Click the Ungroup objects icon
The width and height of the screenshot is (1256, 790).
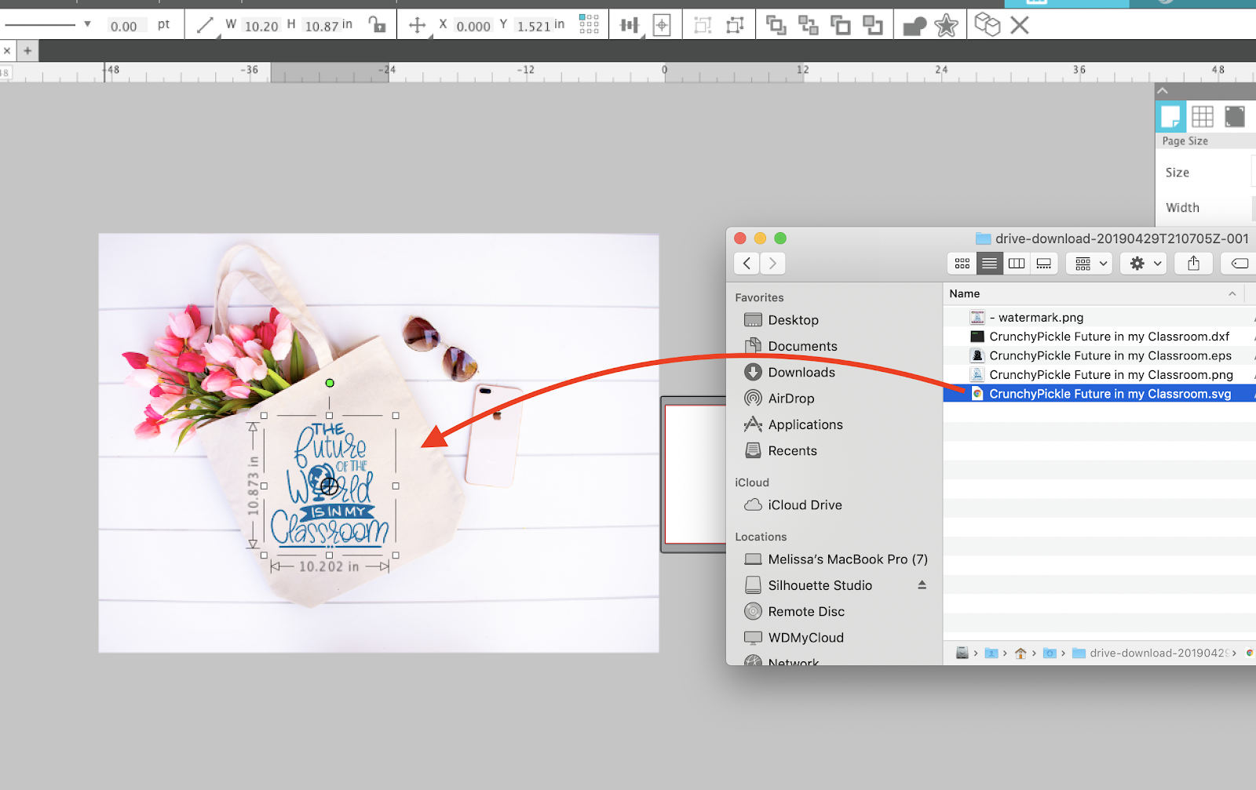point(735,25)
